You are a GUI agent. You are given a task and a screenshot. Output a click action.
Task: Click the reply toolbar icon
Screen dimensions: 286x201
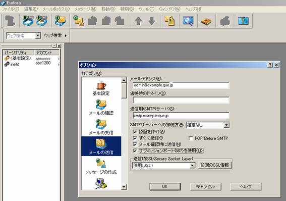click(92, 21)
